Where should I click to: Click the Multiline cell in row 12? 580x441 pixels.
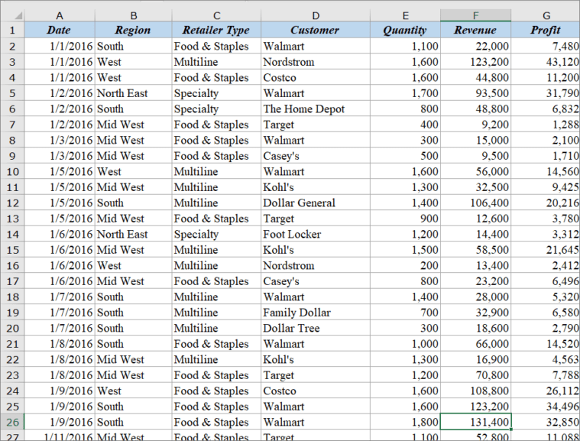tap(216, 203)
